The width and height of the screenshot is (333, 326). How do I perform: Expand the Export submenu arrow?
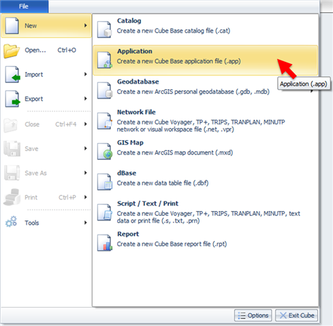click(86, 99)
